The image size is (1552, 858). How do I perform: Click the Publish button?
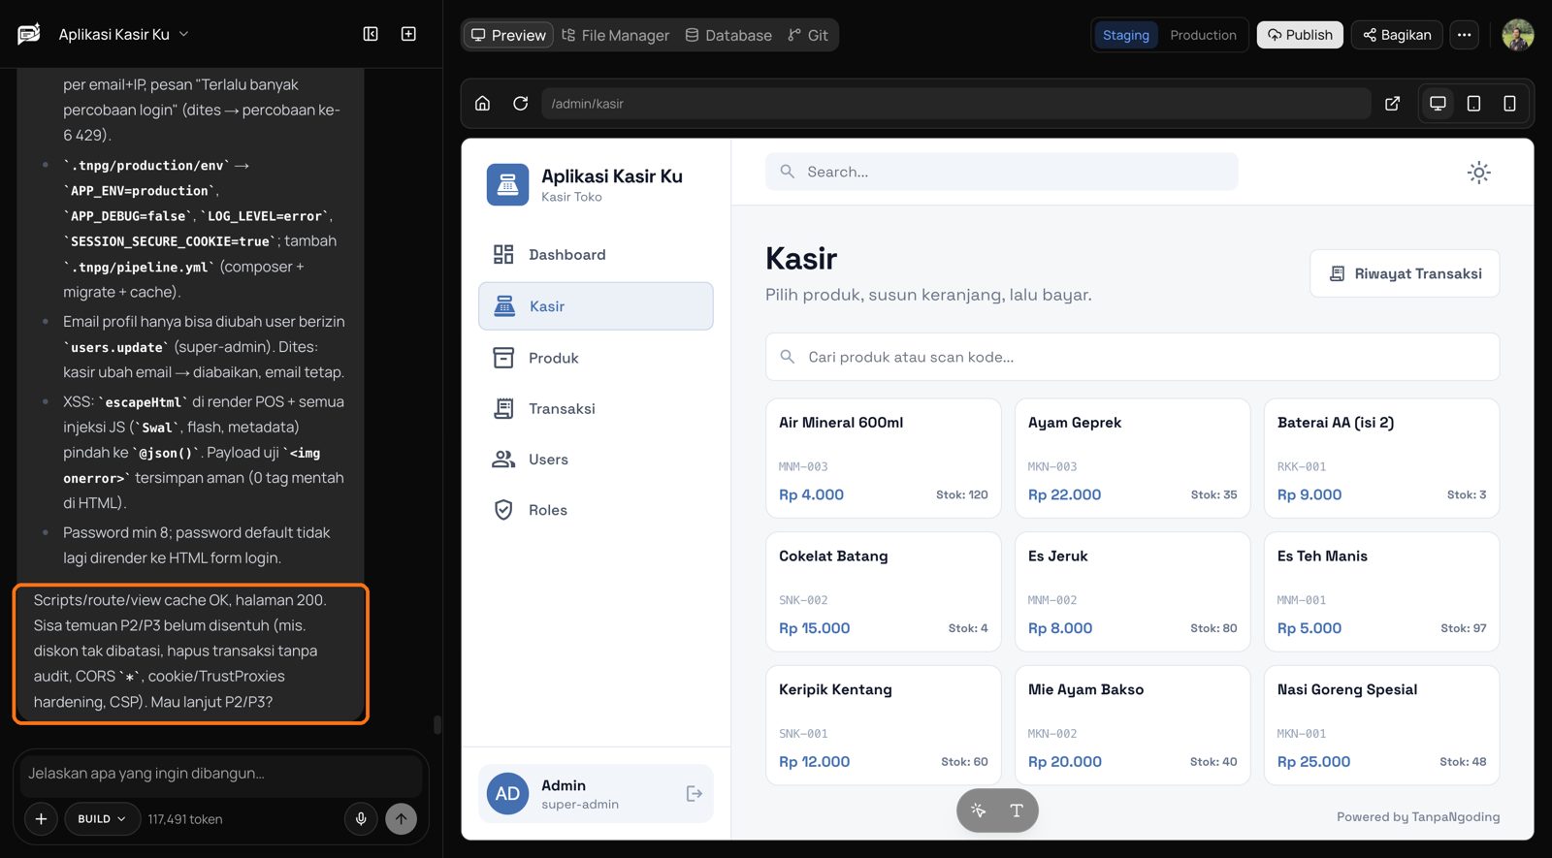point(1300,35)
